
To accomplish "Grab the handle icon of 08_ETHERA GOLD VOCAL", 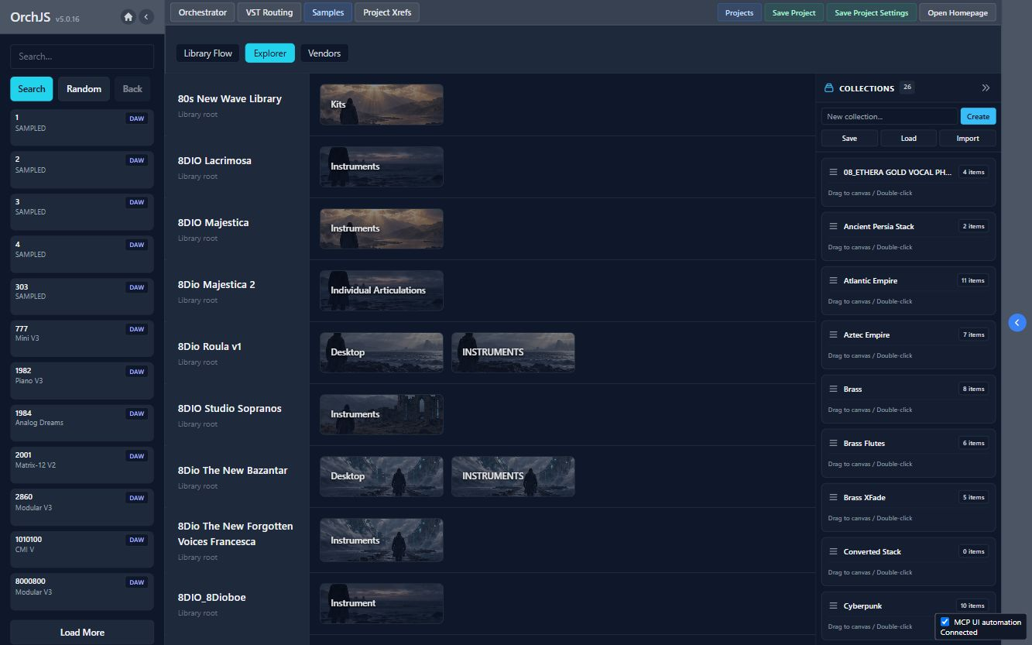I will click(x=833, y=172).
